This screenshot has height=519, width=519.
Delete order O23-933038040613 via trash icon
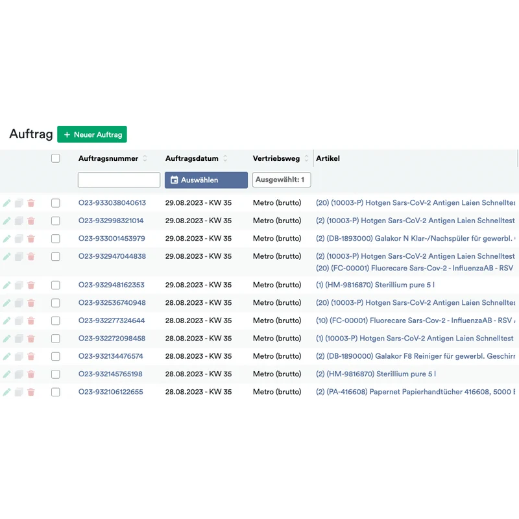[x=31, y=203]
